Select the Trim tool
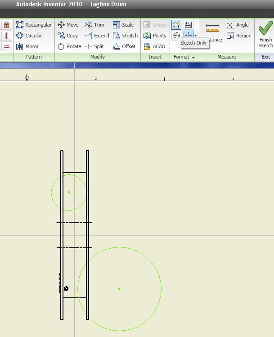Viewport: 274px width, 337px height. (94, 25)
